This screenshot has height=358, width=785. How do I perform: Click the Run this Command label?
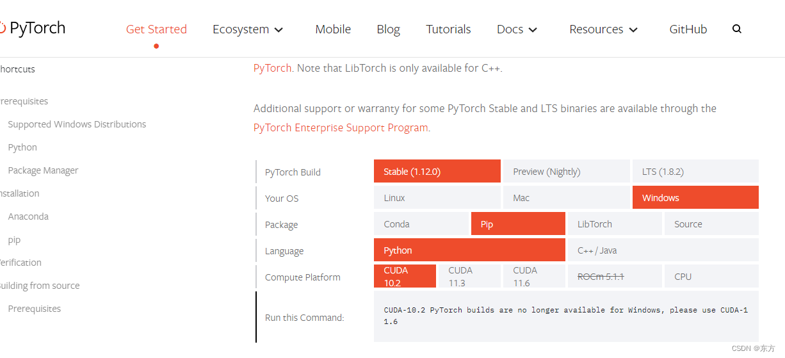[305, 317]
